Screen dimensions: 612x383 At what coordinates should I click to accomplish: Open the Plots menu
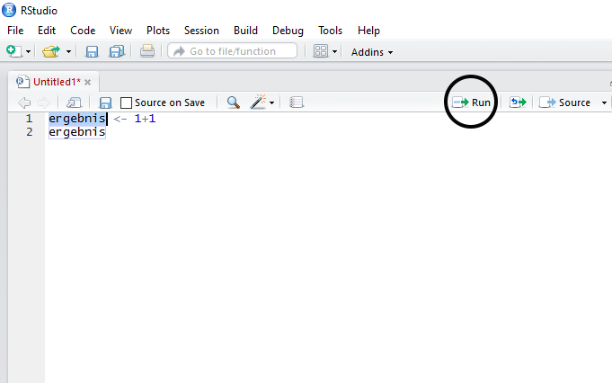click(x=158, y=31)
